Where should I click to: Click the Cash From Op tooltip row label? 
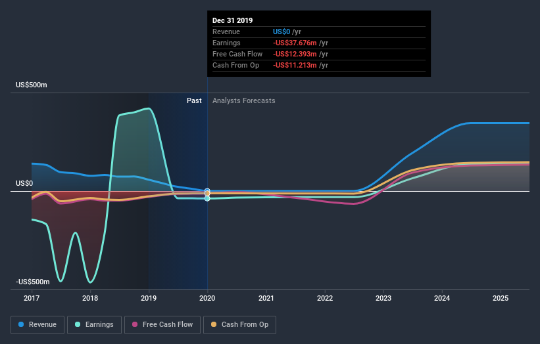[x=235, y=65]
